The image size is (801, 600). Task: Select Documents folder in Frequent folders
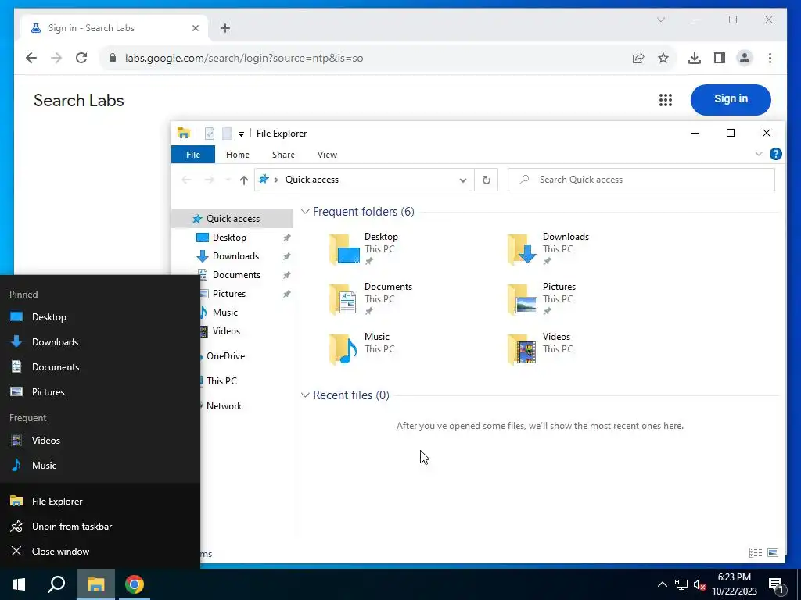pyautogui.click(x=371, y=299)
